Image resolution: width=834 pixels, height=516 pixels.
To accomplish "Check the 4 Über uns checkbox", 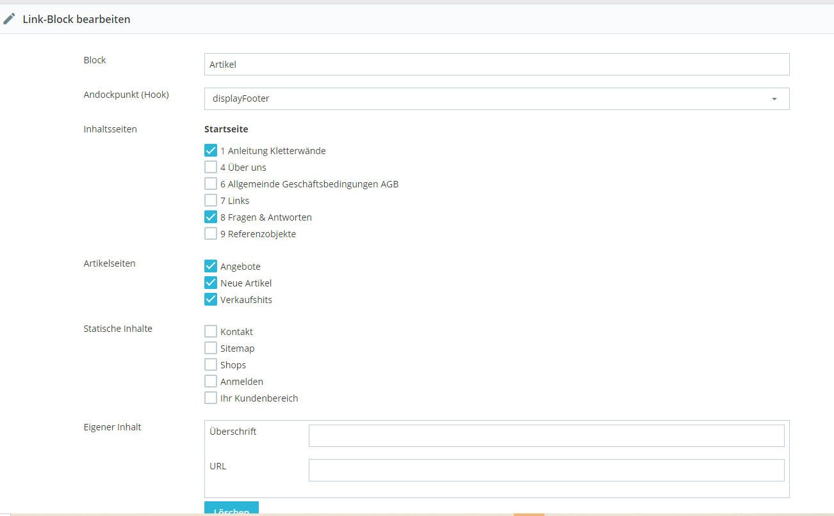I will [x=211, y=168].
